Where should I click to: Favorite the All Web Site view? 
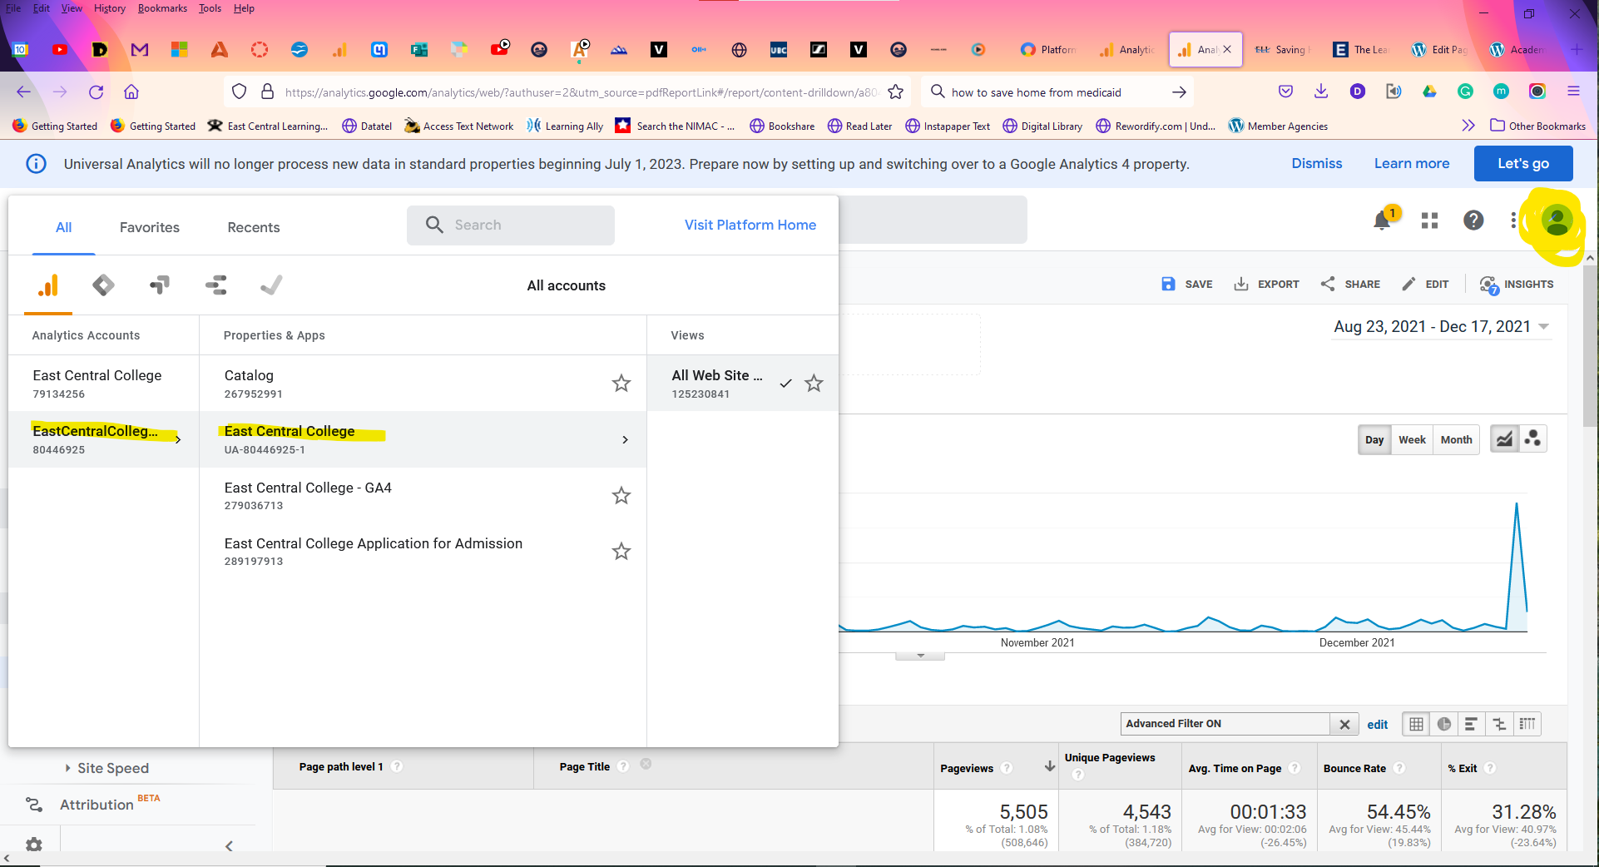pos(814,384)
